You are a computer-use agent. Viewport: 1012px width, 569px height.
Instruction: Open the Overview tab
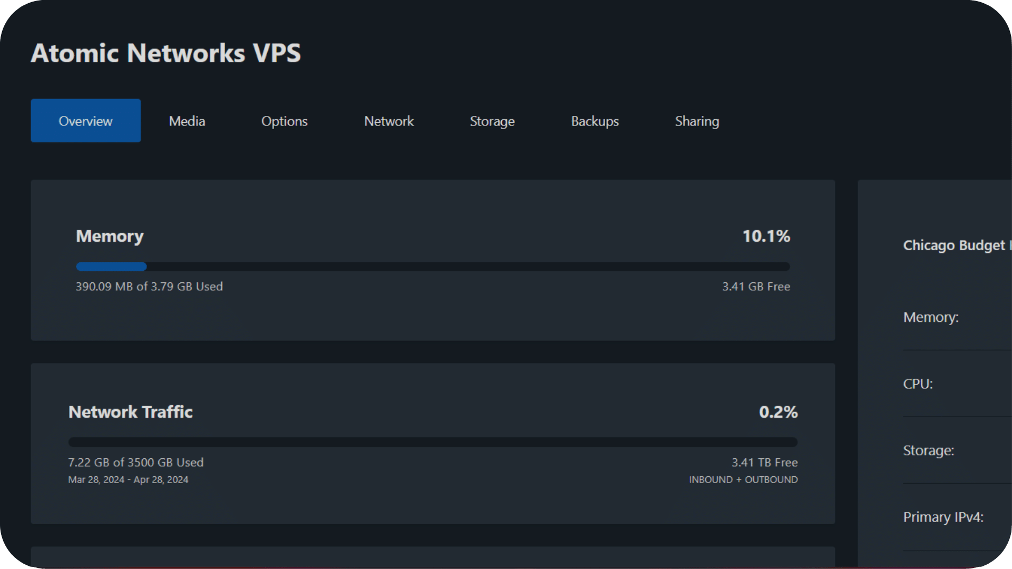click(85, 121)
